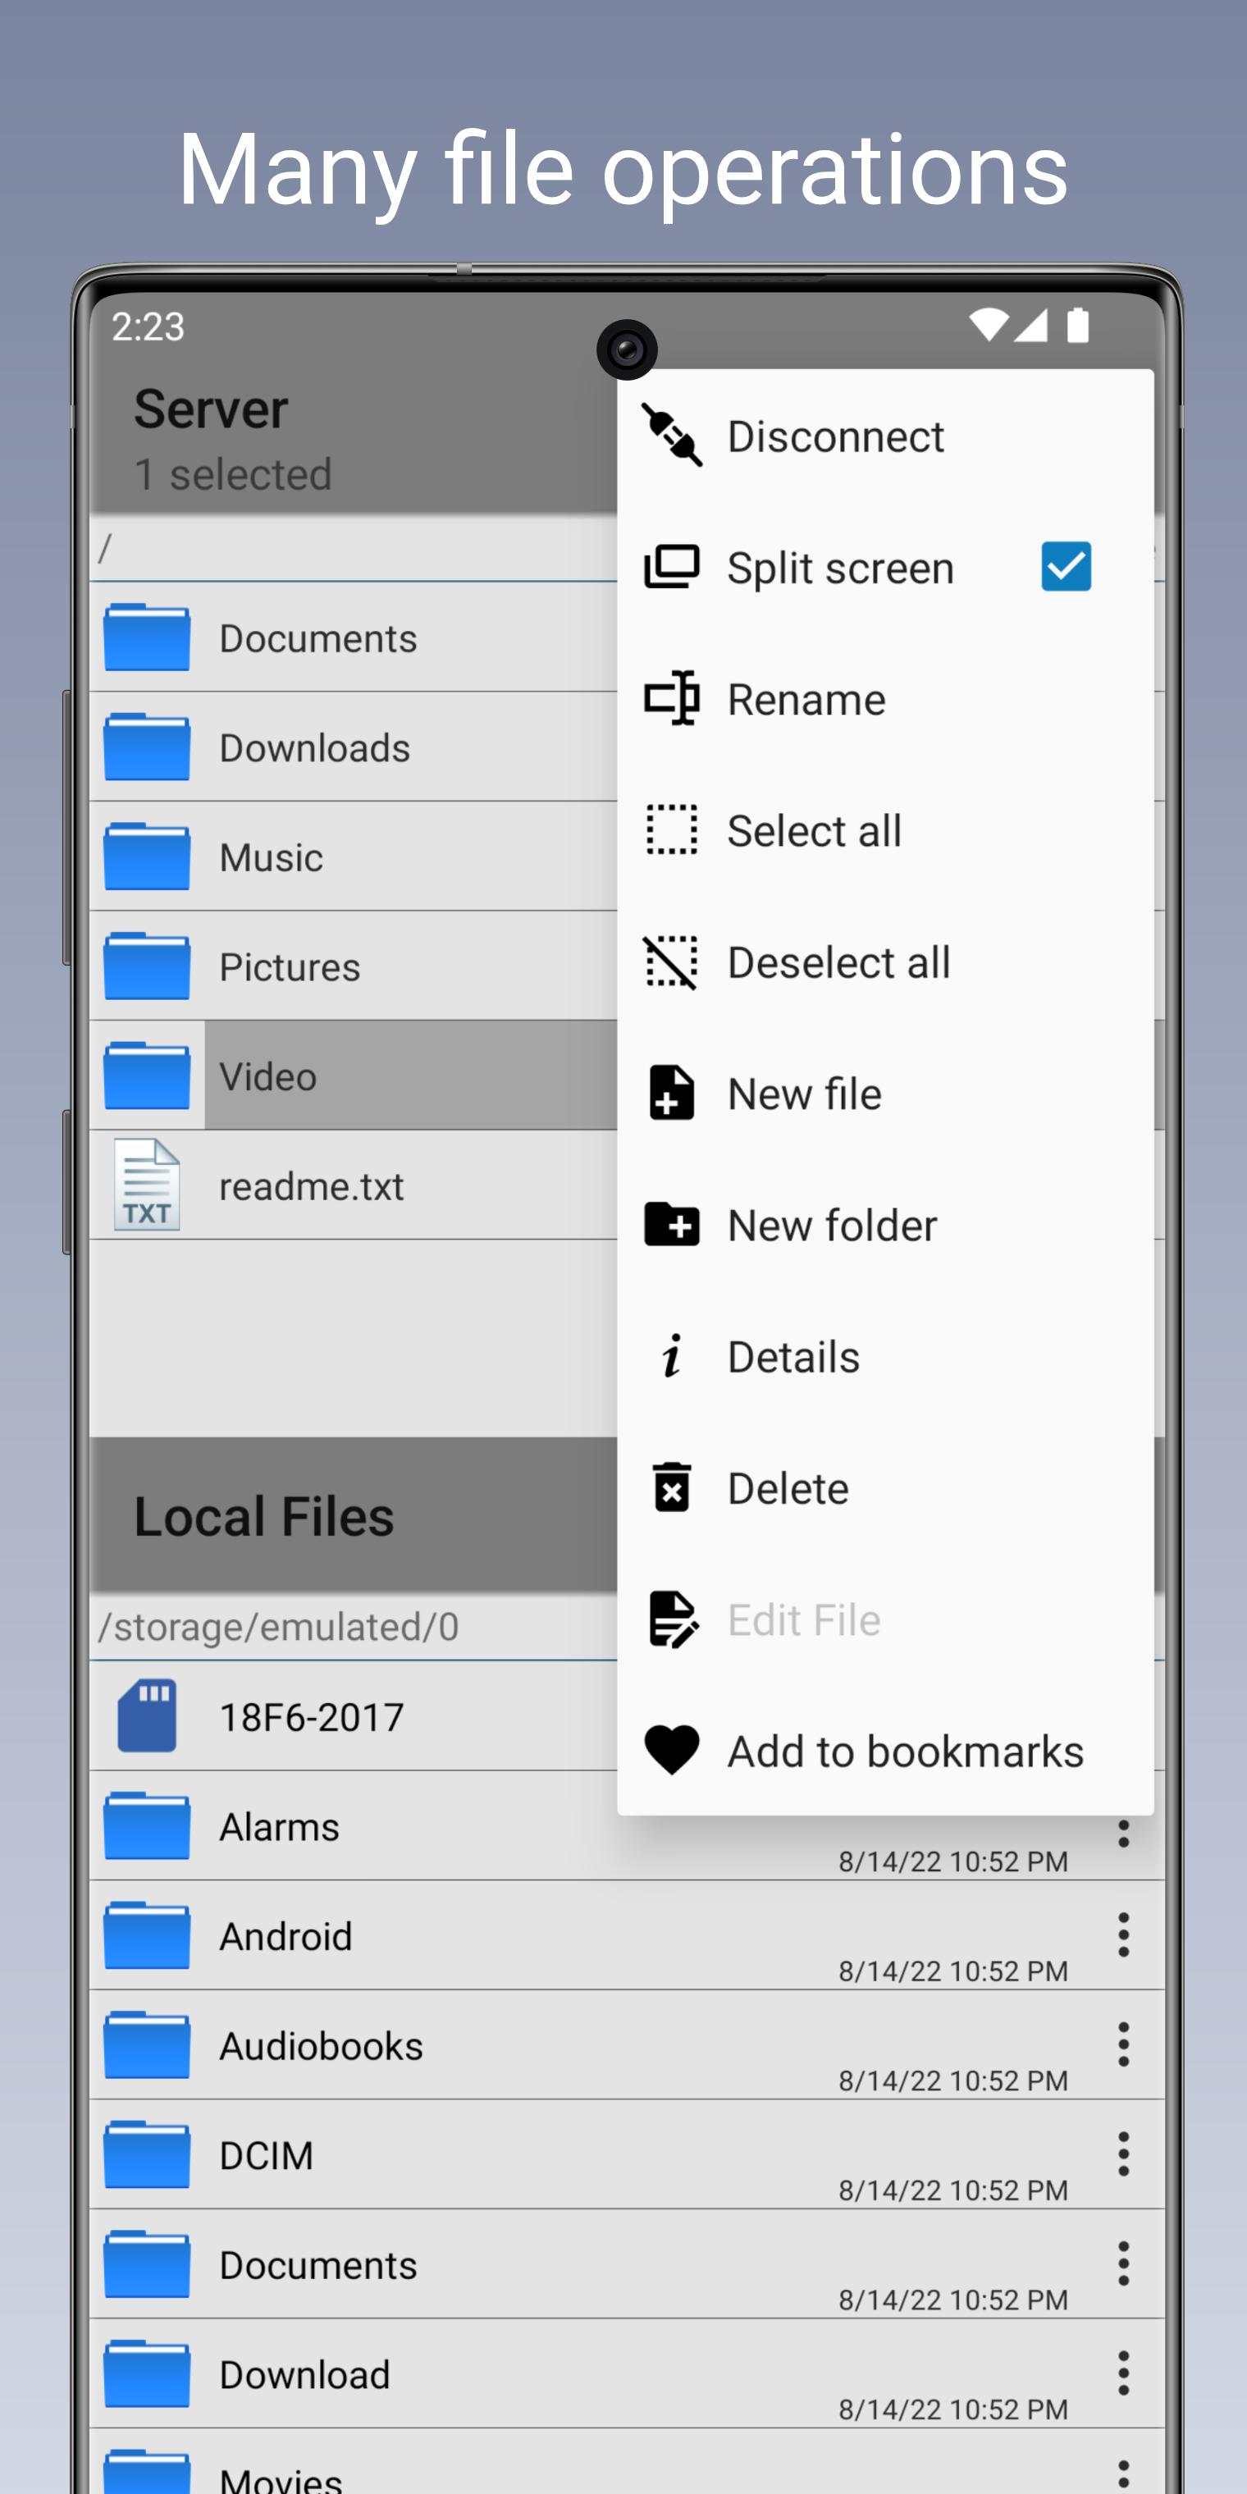Open the Alarms row three-dot menu
Image resolution: width=1247 pixels, height=2494 pixels.
coord(1123,1833)
